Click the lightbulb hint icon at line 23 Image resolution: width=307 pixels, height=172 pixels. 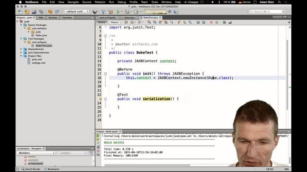(100, 99)
